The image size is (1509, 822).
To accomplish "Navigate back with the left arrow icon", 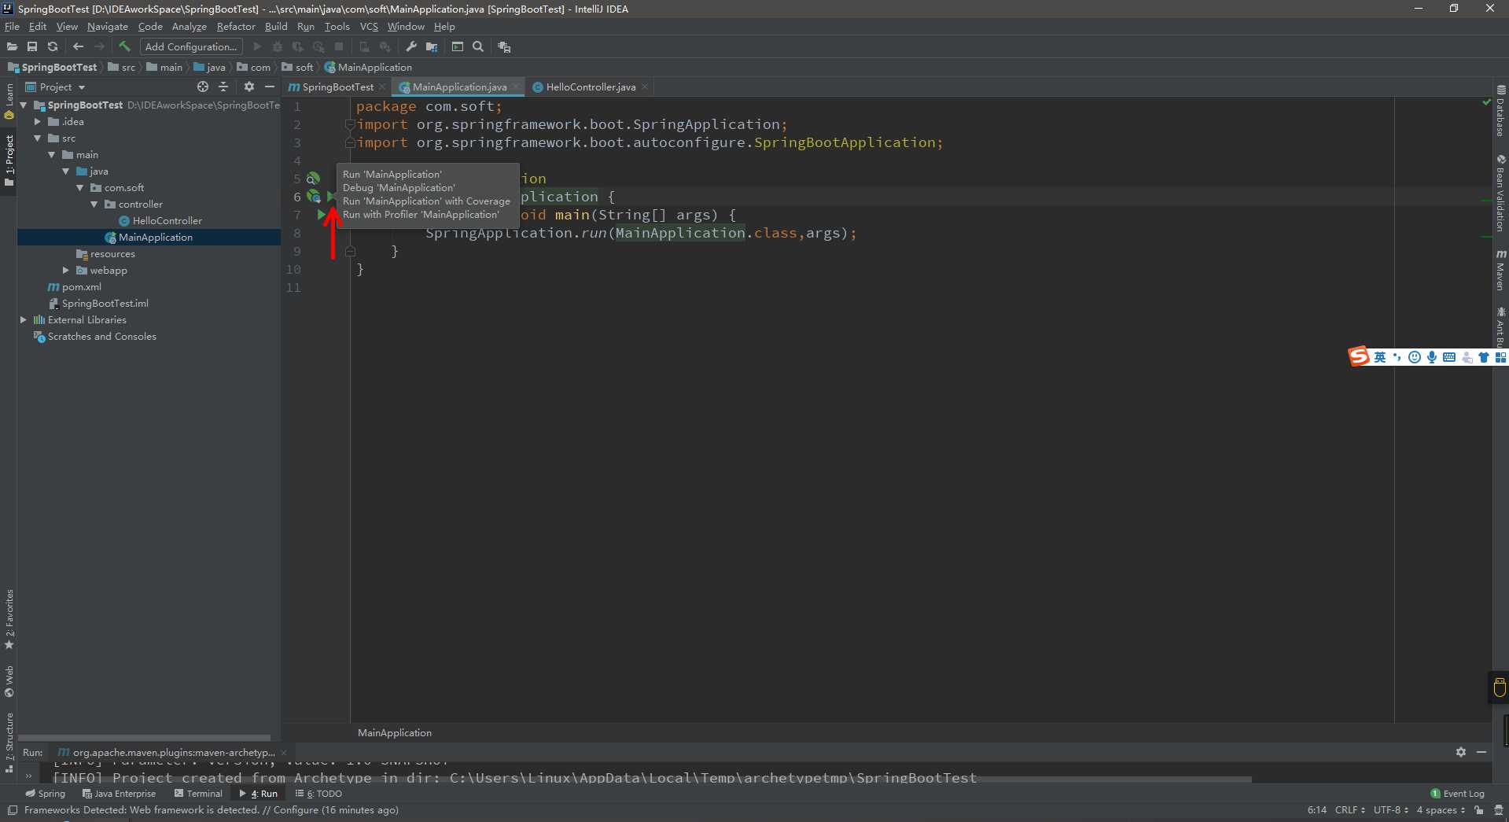I will [x=78, y=47].
